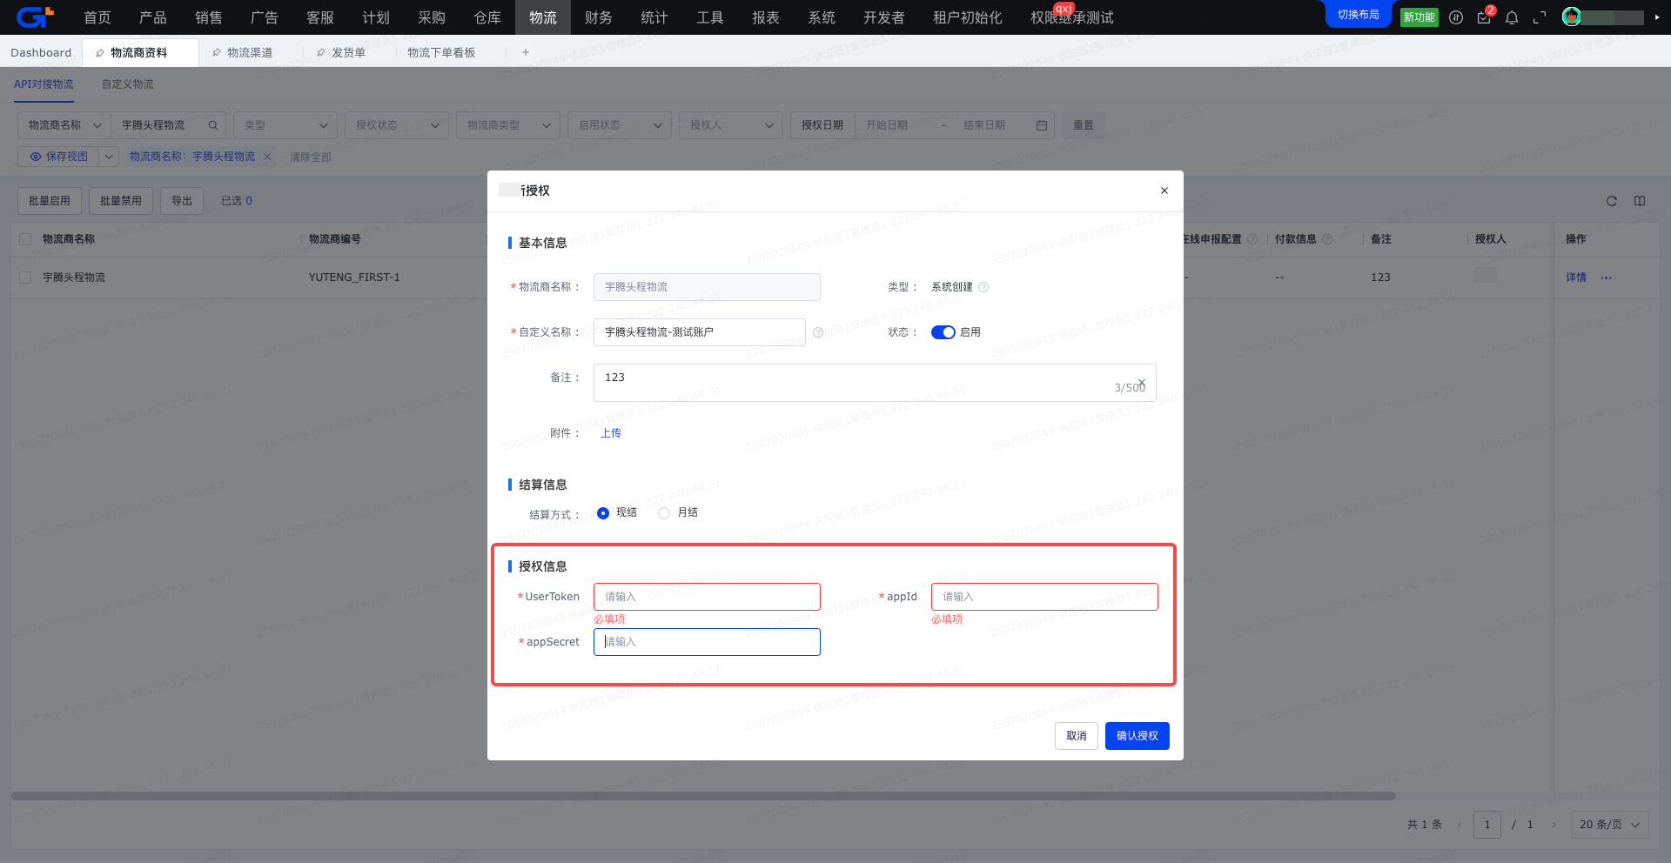Expand the 保存视图 dropdown arrow
The width and height of the screenshot is (1671, 863).
[109, 157]
